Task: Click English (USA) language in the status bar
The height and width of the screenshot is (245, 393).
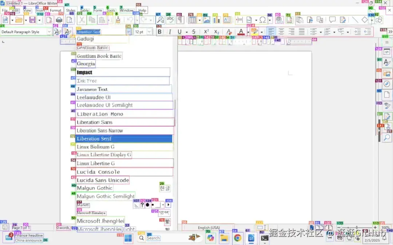Action: tap(209, 228)
